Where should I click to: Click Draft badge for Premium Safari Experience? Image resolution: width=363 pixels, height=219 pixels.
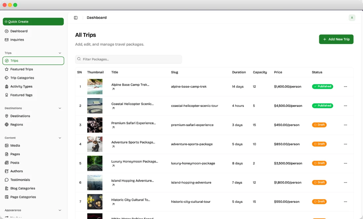319,125
